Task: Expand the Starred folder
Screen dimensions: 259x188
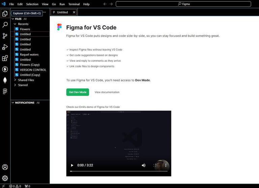Action: click(15, 85)
